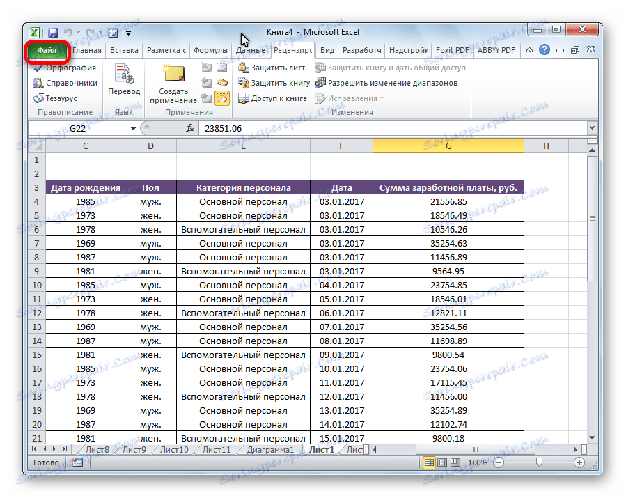626x498 pixels.
Task: Expand the formula bar
Action: 591,128
